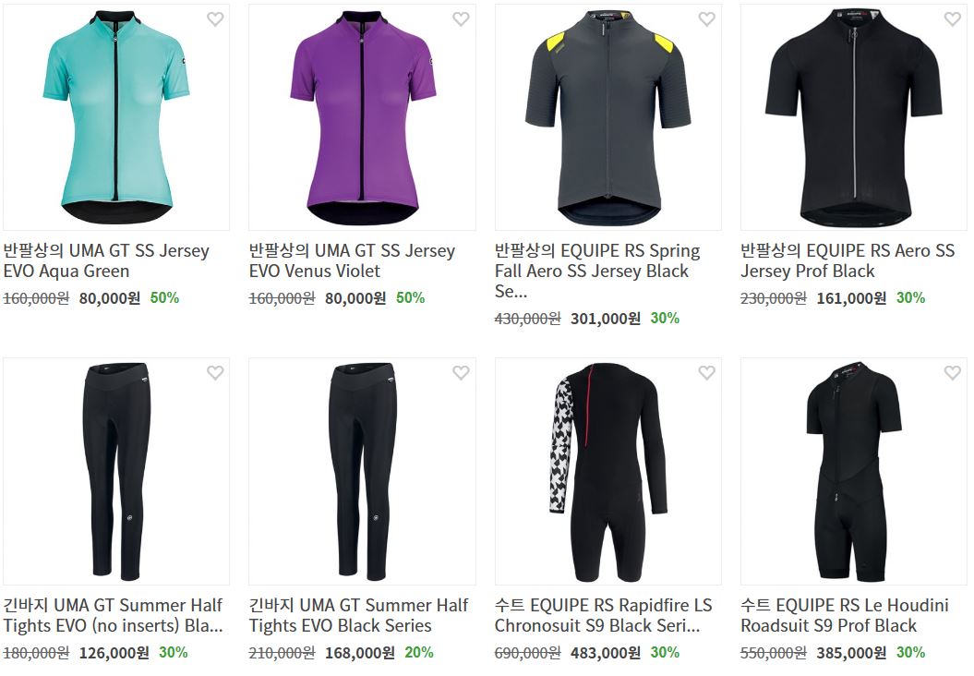This screenshot has width=974, height=676.
Task: Click the 301,000원 sale price of Spring Fall jersey
Action: [x=606, y=319]
